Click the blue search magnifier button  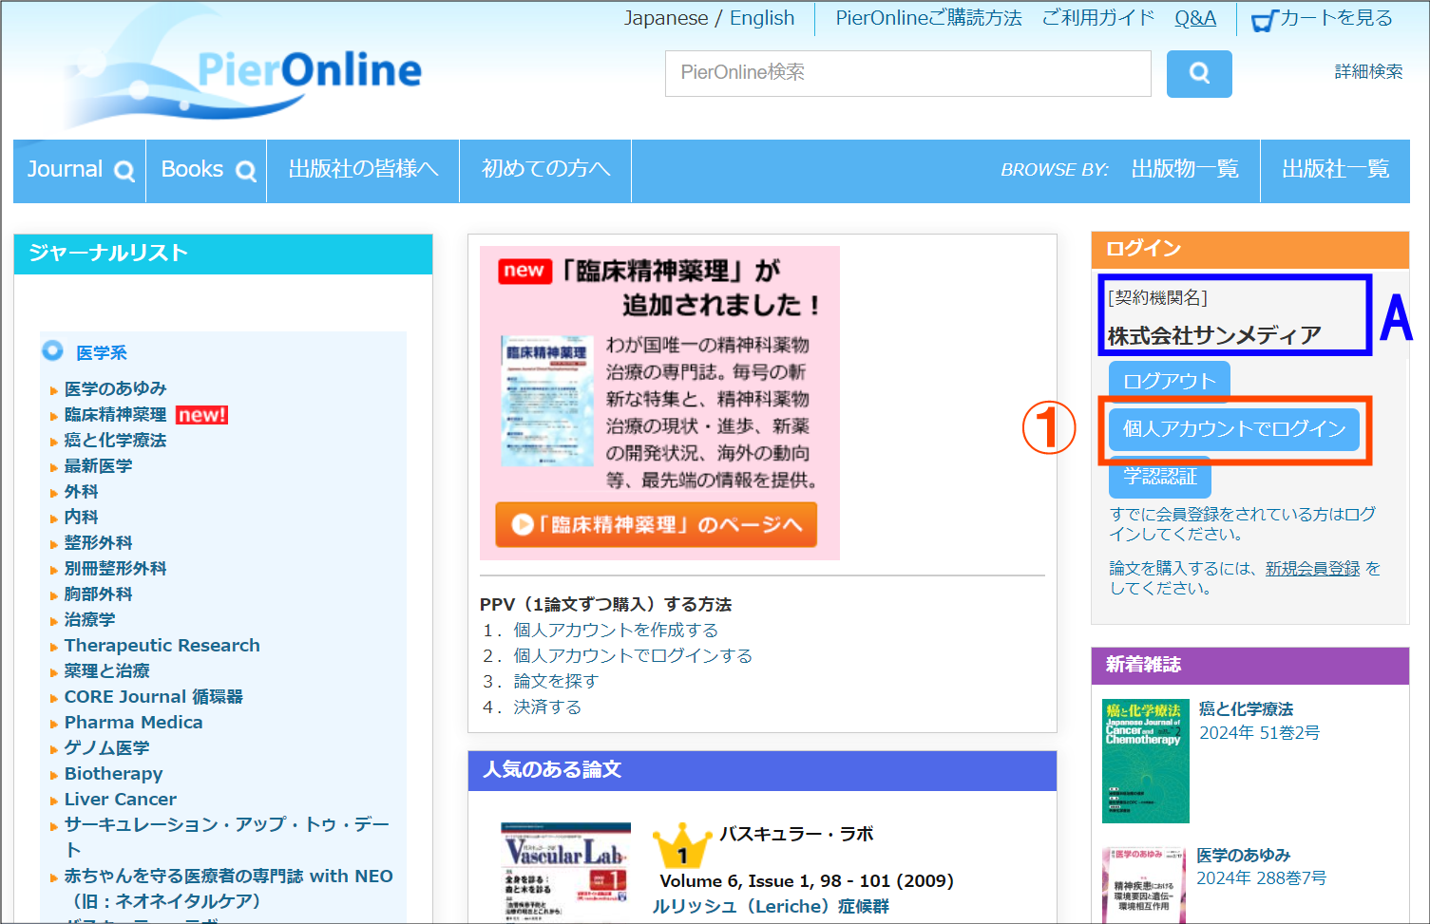(x=1199, y=74)
